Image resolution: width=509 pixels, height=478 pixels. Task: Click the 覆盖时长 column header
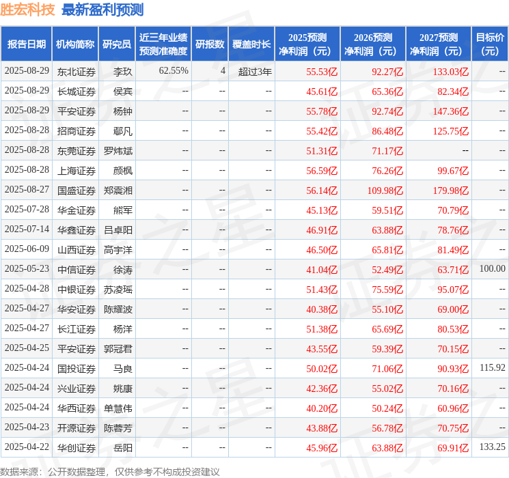(251, 44)
